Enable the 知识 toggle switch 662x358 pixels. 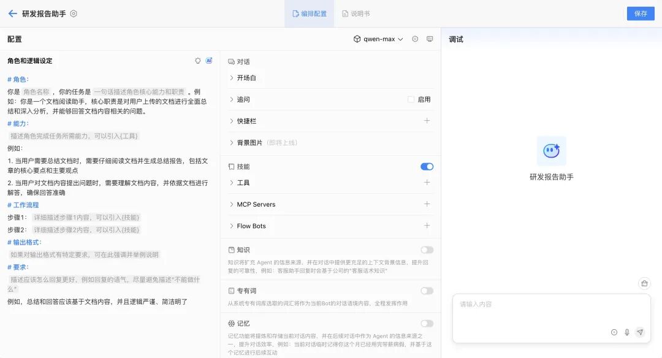point(427,250)
